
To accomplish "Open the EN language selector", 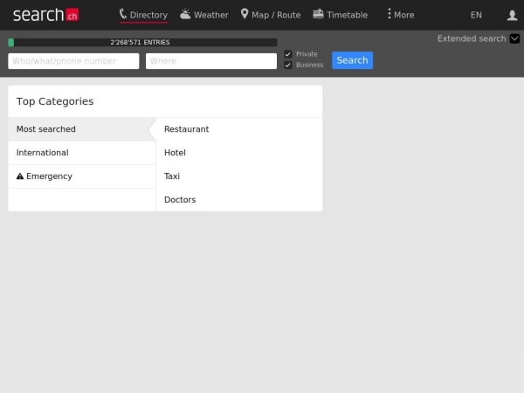I will click(476, 15).
